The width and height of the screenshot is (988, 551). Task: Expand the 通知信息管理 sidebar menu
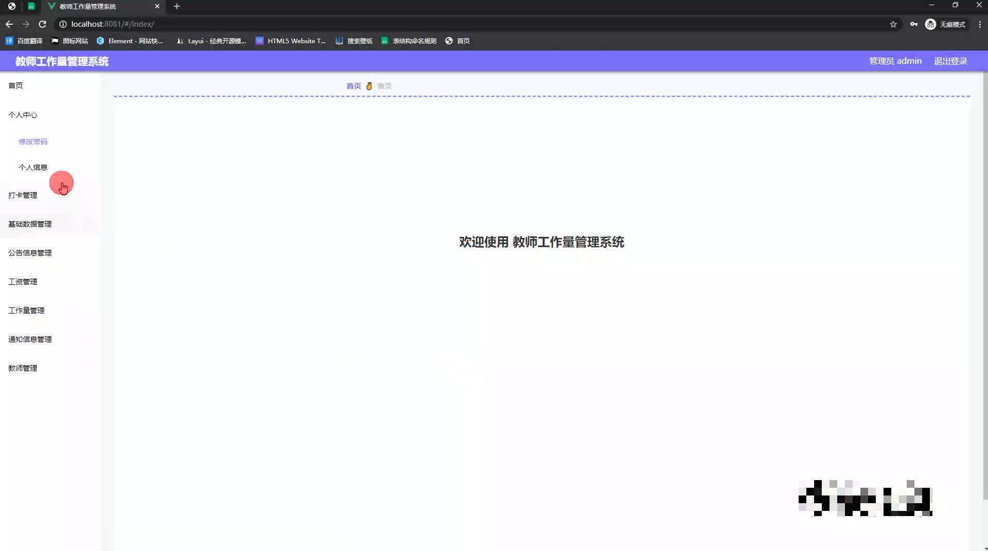pyautogui.click(x=50, y=339)
